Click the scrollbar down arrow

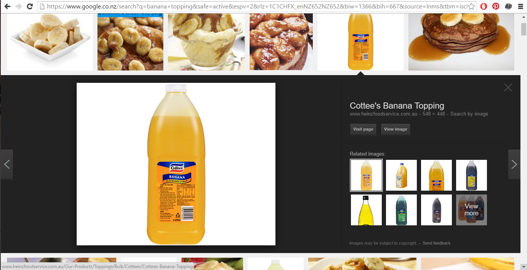coord(524,266)
